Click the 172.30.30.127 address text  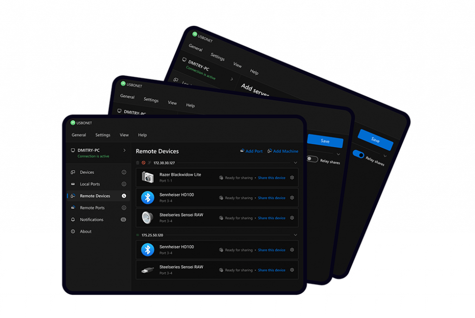click(164, 163)
